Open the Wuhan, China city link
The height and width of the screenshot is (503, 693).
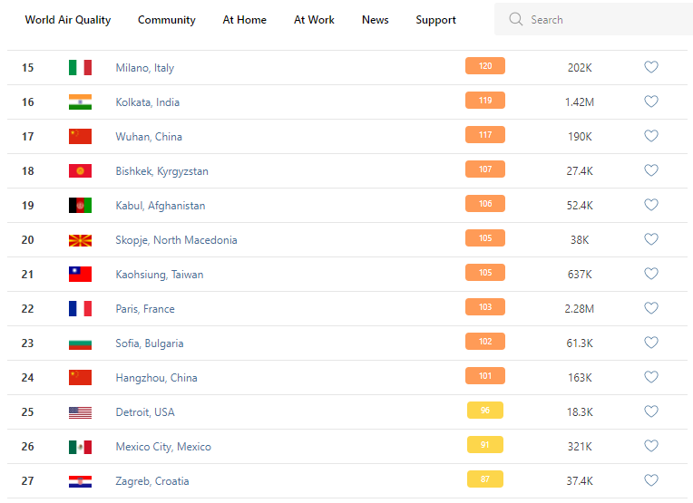point(149,137)
